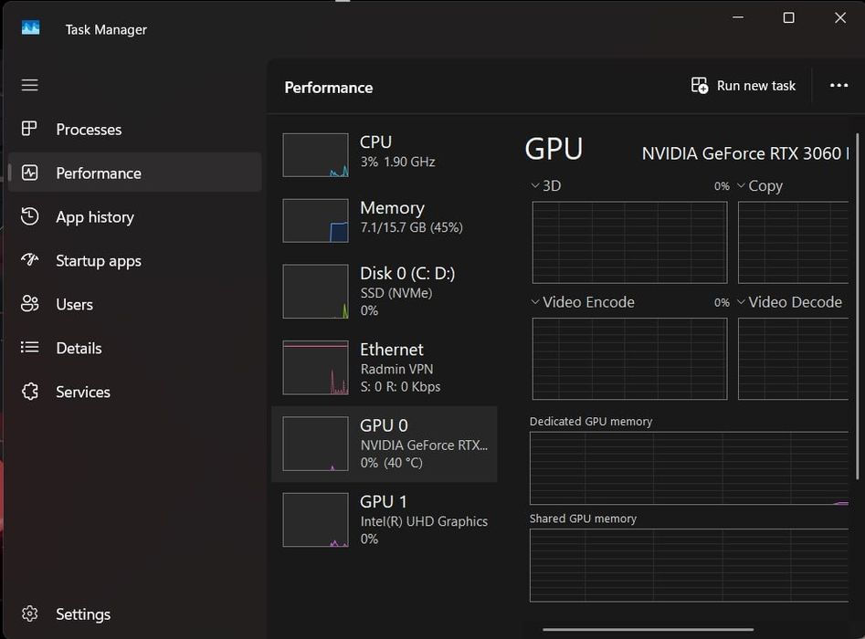Open the Details label

(79, 349)
